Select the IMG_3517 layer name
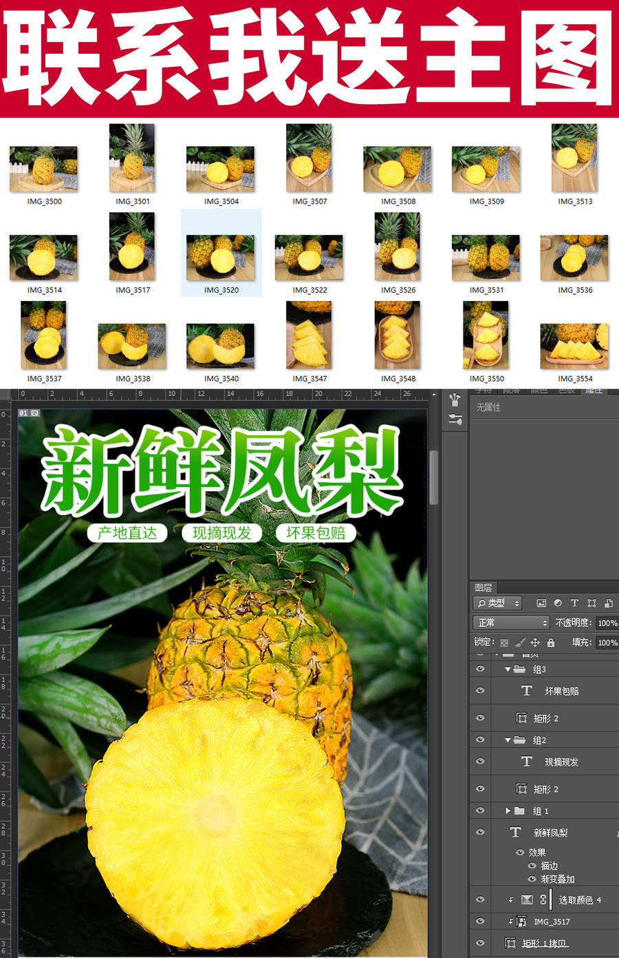Image resolution: width=619 pixels, height=958 pixels. coord(552,921)
